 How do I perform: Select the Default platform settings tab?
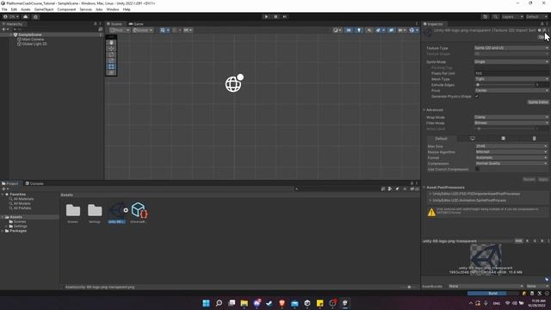pos(442,139)
